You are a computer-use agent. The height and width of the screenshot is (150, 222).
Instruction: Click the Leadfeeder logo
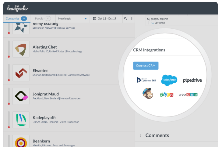coord(18,8)
